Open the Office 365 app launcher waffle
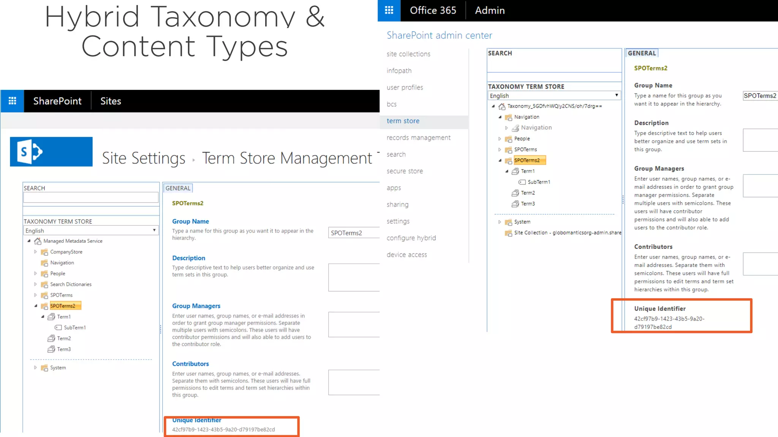The width and height of the screenshot is (778, 437). coord(389,10)
